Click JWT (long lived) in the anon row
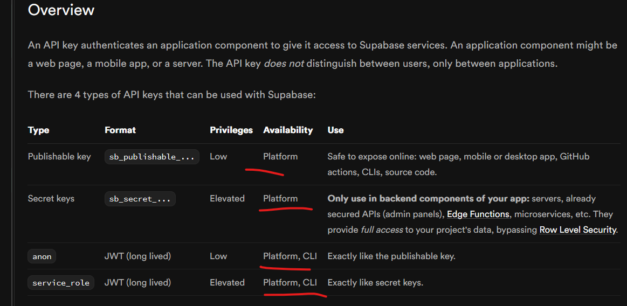627x306 pixels. click(137, 256)
